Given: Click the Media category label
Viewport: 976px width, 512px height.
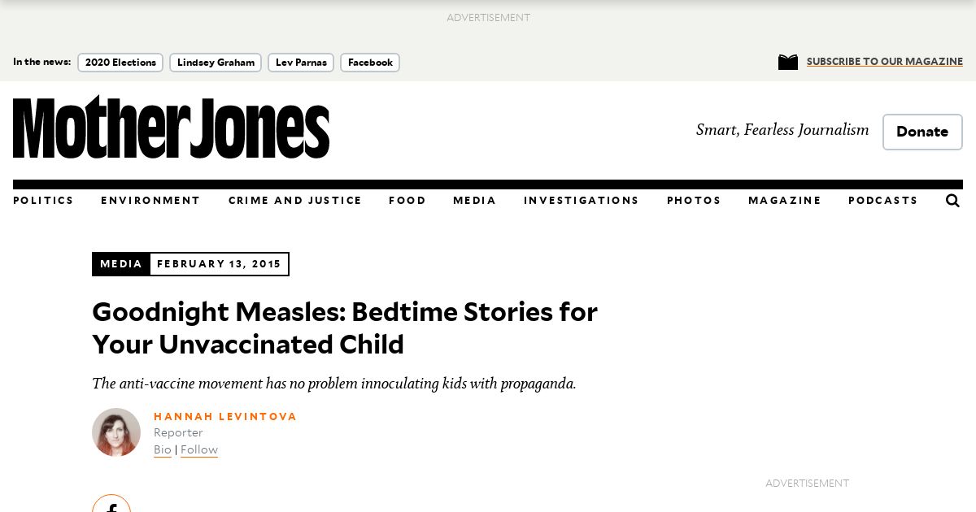Looking at the screenshot, I should (121, 264).
